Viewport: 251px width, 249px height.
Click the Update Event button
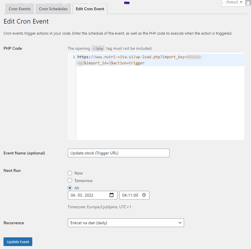(x=18, y=242)
